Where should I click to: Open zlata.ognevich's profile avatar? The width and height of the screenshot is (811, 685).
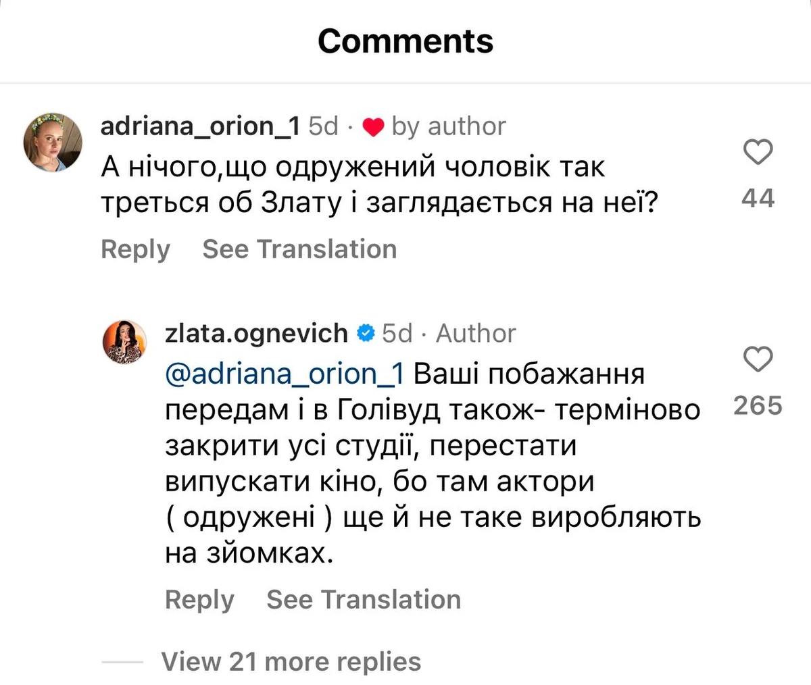pyautogui.click(x=124, y=342)
